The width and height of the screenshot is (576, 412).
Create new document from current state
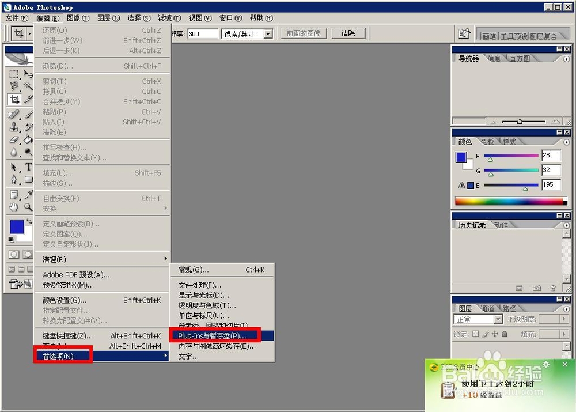point(519,288)
